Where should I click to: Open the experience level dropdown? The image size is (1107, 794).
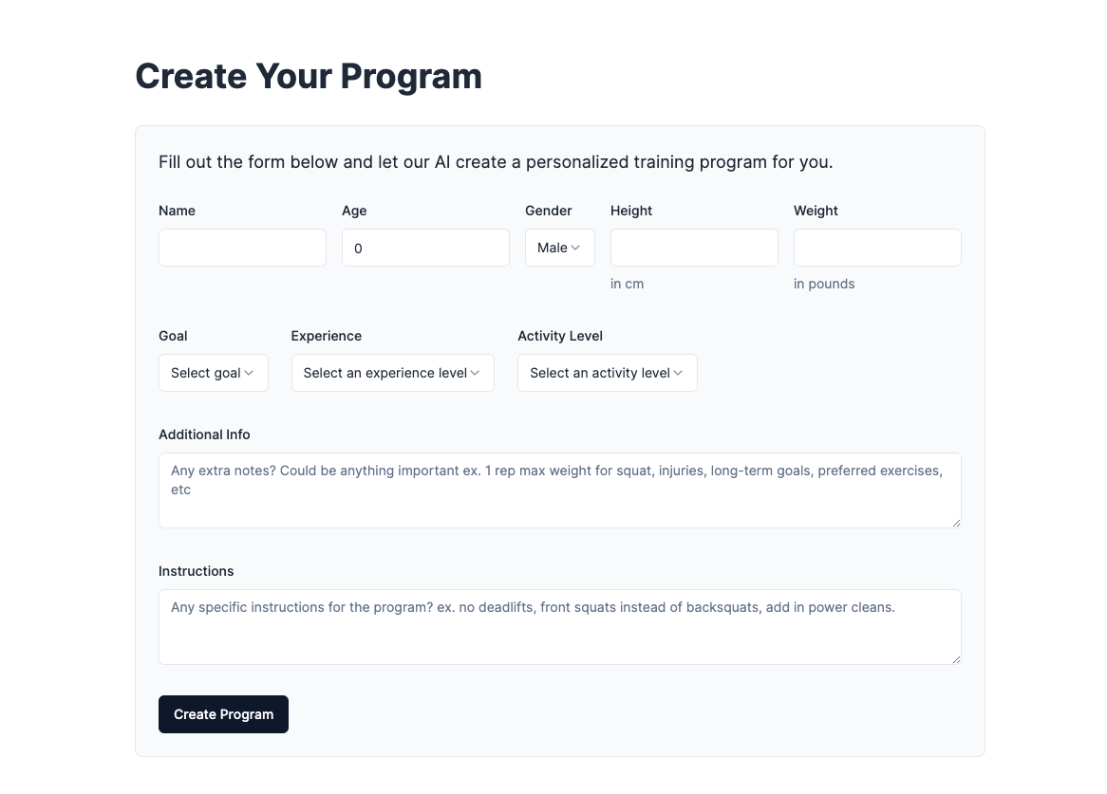pos(392,373)
